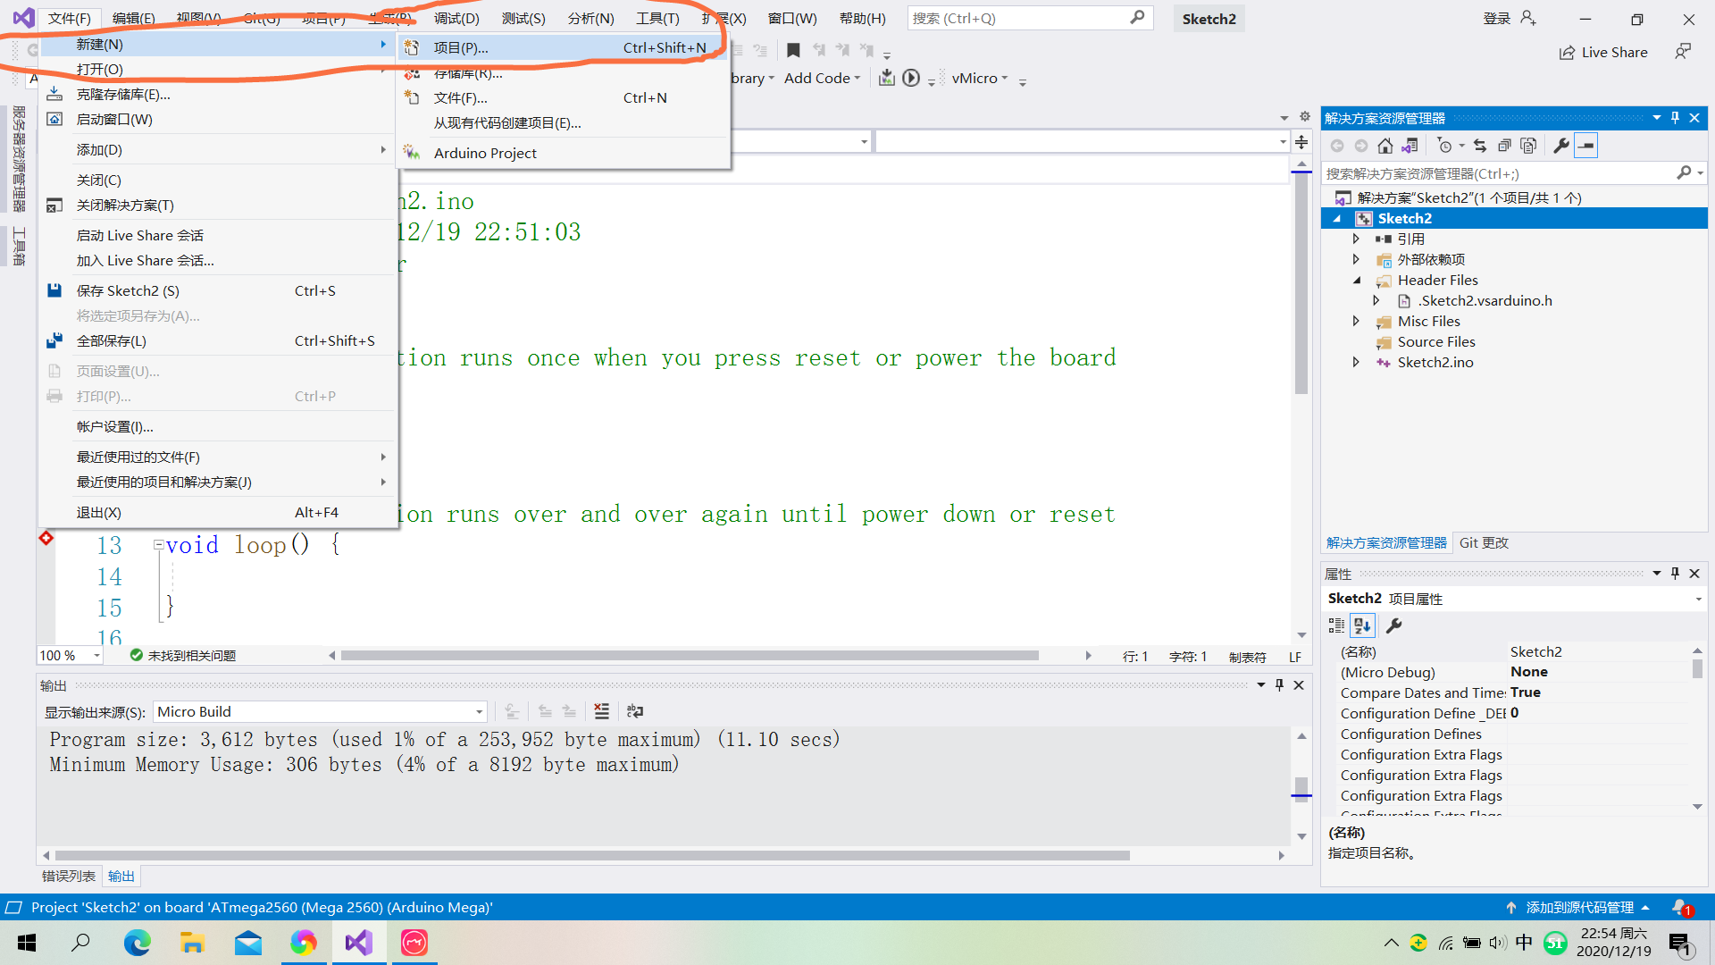Click the Live Share button
Viewport: 1715px width, 965px height.
tap(1603, 52)
